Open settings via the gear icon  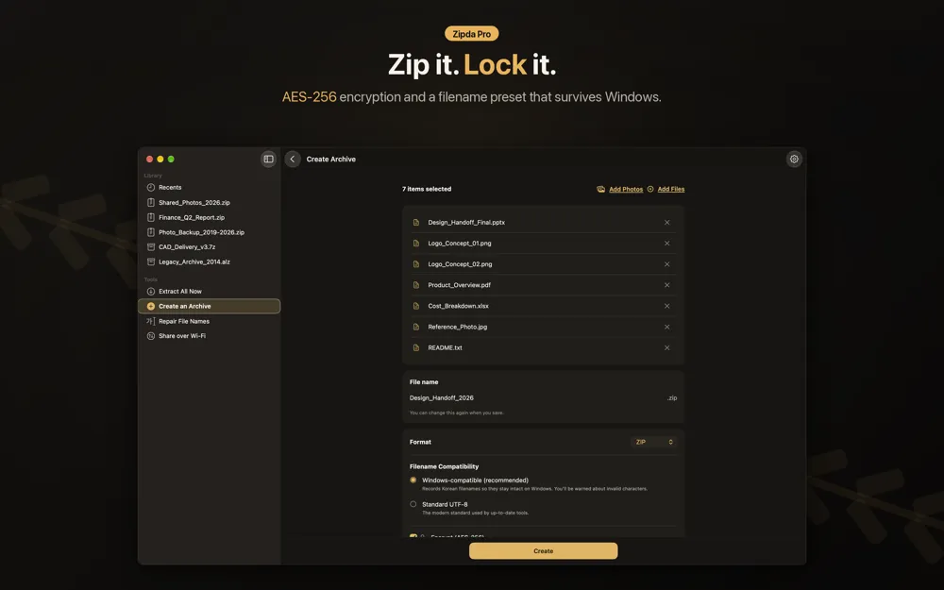point(794,159)
